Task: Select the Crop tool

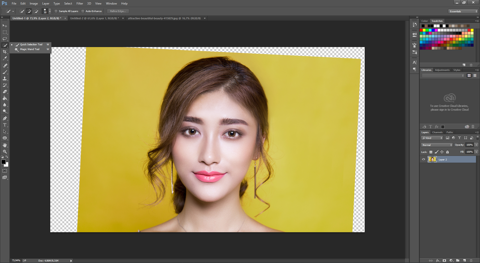Action: pyautogui.click(x=5, y=52)
